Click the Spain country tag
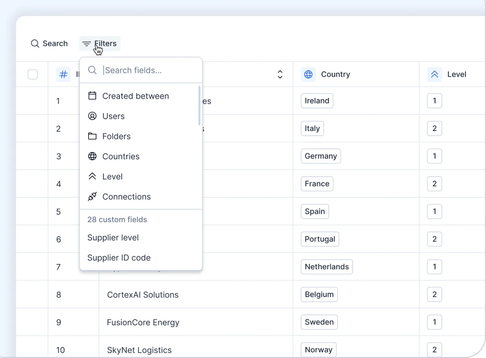The height and width of the screenshot is (358, 486). (315, 212)
